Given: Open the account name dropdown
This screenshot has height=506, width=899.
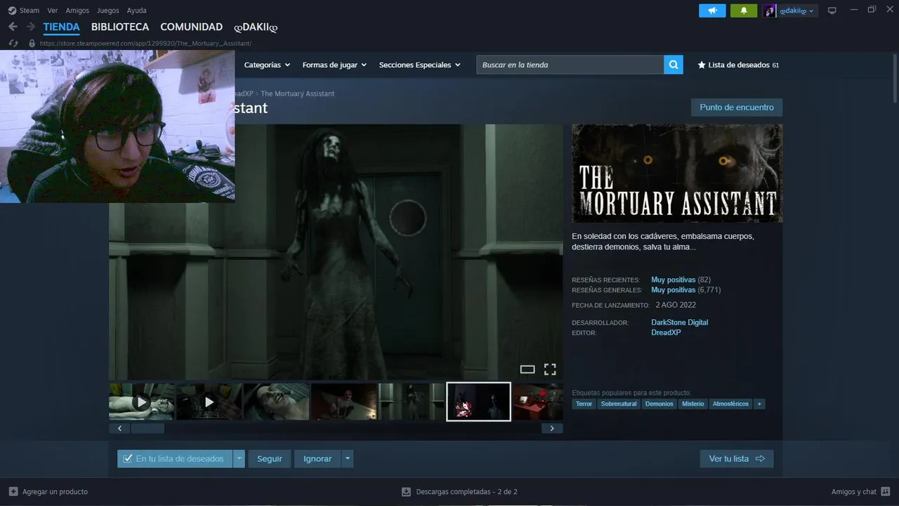Looking at the screenshot, I should pyautogui.click(x=797, y=11).
